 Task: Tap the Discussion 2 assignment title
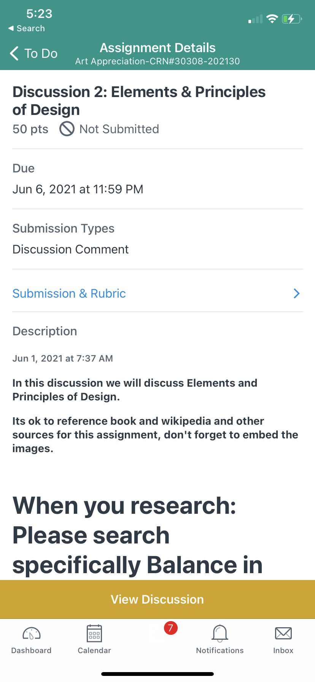coord(139,100)
